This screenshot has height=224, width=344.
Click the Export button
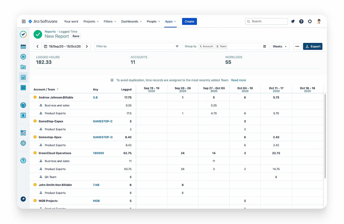312,46
